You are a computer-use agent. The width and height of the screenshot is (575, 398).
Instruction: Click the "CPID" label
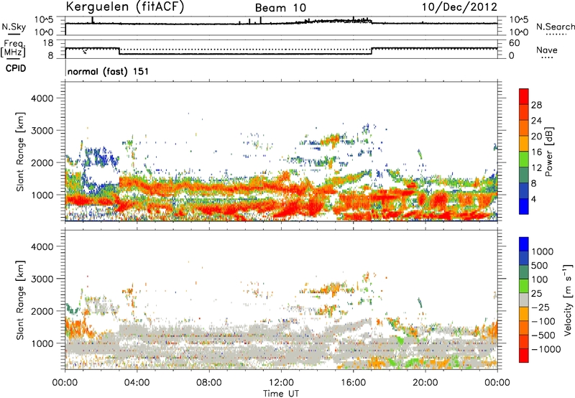(16, 68)
